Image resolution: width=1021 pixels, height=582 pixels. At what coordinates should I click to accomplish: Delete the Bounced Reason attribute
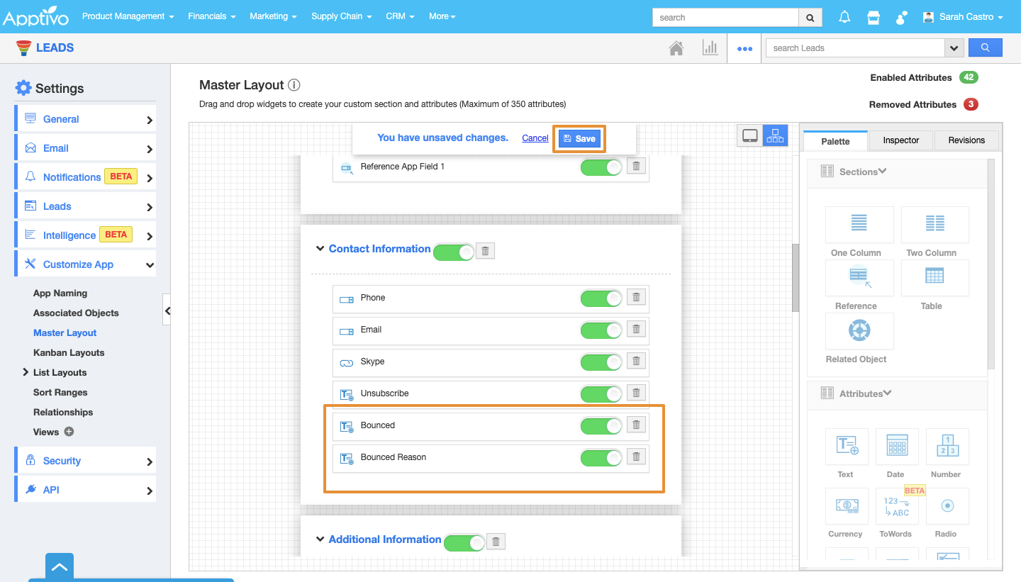[636, 457]
